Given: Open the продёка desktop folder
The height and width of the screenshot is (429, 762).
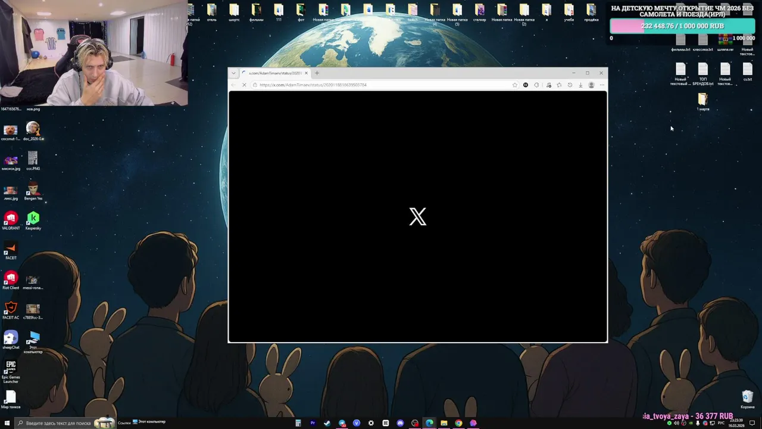Looking at the screenshot, I should (591, 13).
